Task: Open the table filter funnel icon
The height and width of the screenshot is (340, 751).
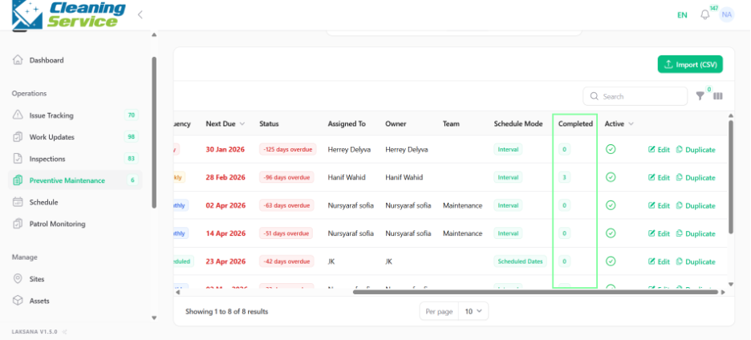Action: click(x=700, y=96)
